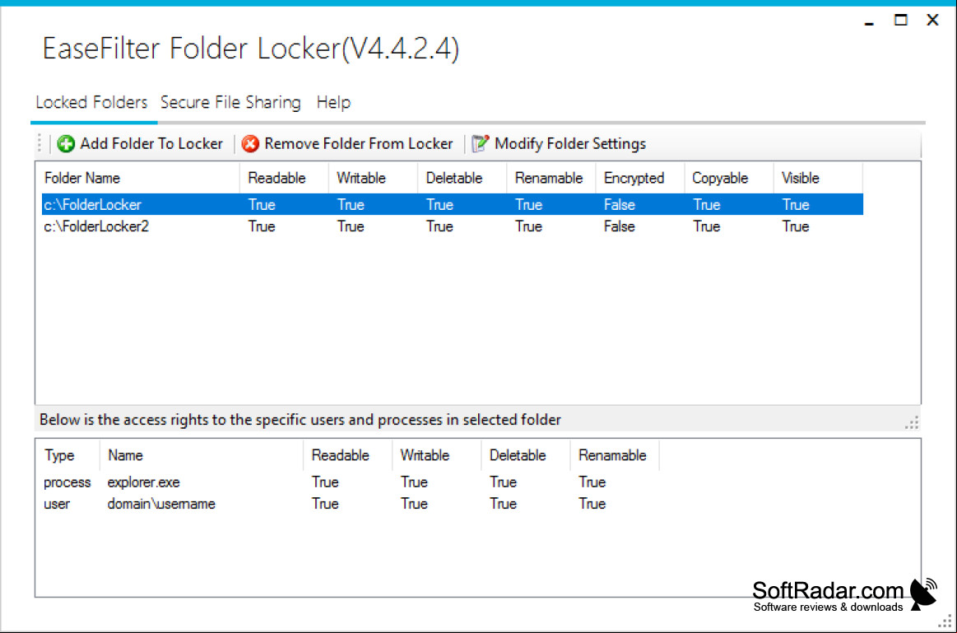This screenshot has width=957, height=633.
Task: Open the Help tab
Action: [x=333, y=102]
